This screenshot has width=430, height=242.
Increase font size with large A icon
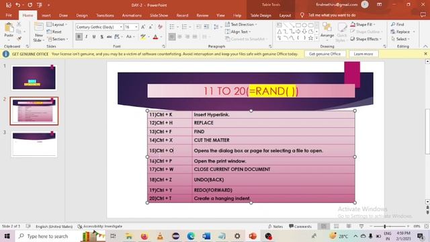pyautogui.click(x=143, y=27)
